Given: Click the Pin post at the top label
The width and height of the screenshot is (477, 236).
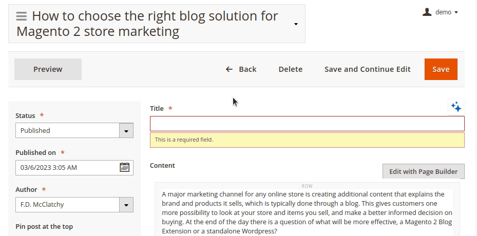Looking at the screenshot, I should click(44, 226).
